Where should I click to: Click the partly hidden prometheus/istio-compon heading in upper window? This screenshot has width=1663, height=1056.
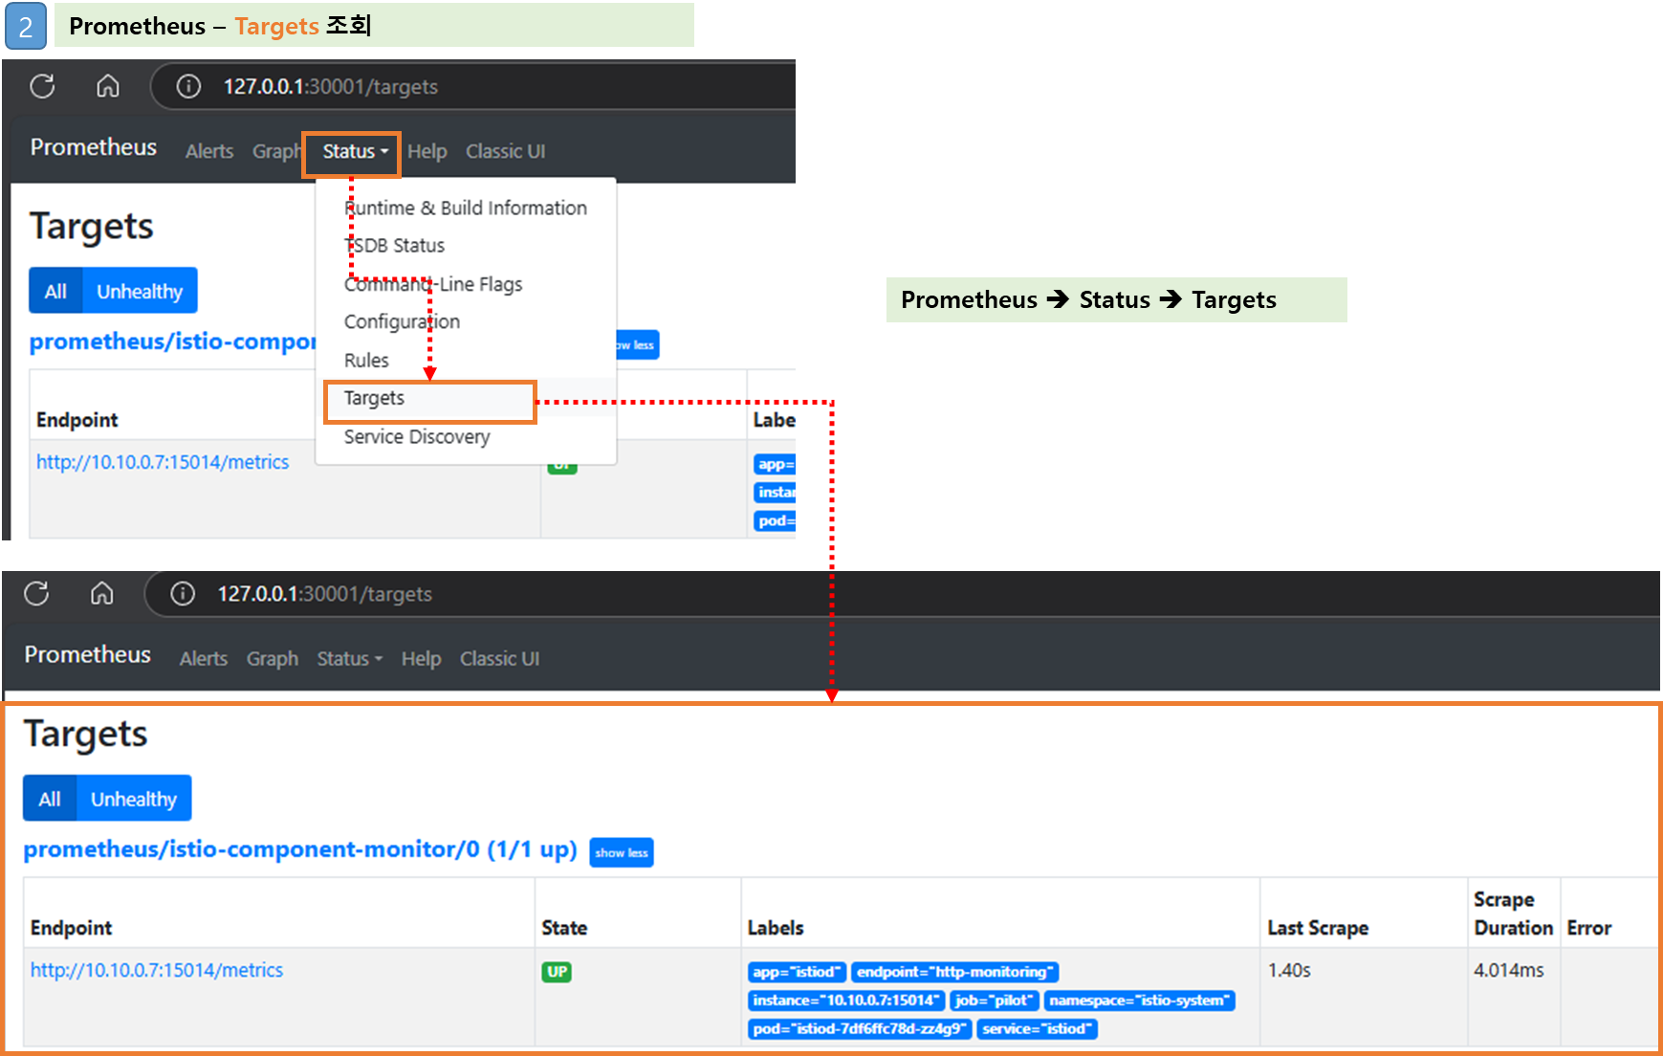(172, 341)
